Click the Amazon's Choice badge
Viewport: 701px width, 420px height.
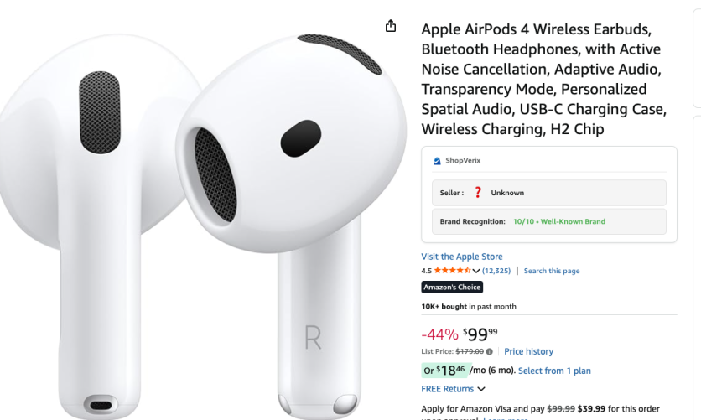(452, 287)
